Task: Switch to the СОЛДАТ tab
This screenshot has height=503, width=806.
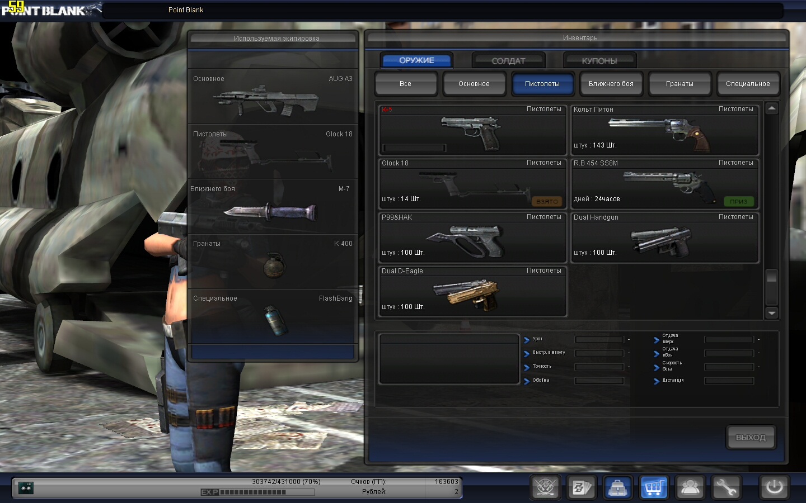Action: pyautogui.click(x=508, y=60)
